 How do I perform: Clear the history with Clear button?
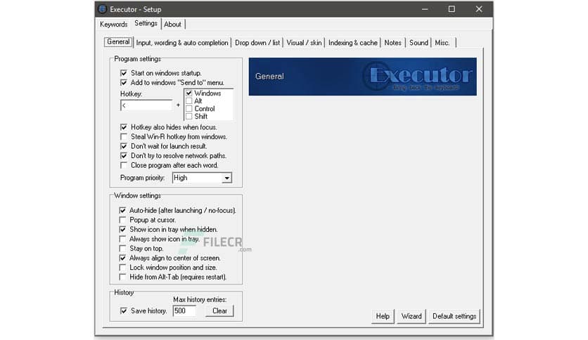(x=219, y=310)
